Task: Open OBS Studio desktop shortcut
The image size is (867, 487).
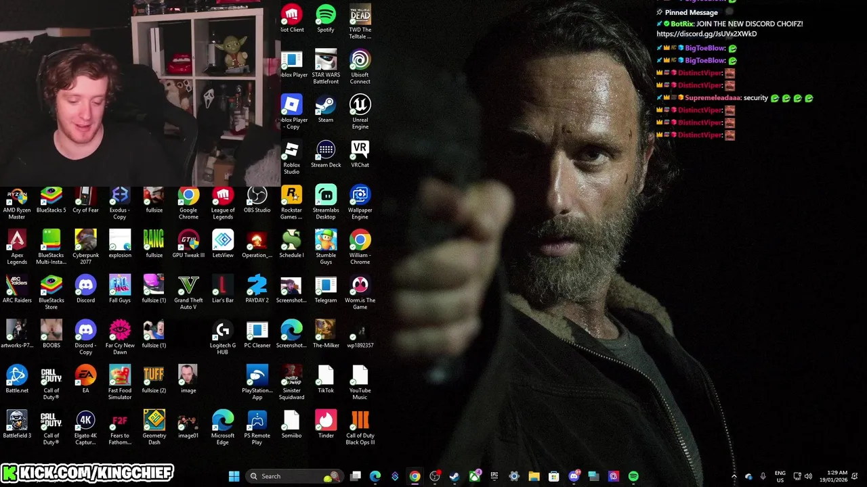Action: [257, 199]
